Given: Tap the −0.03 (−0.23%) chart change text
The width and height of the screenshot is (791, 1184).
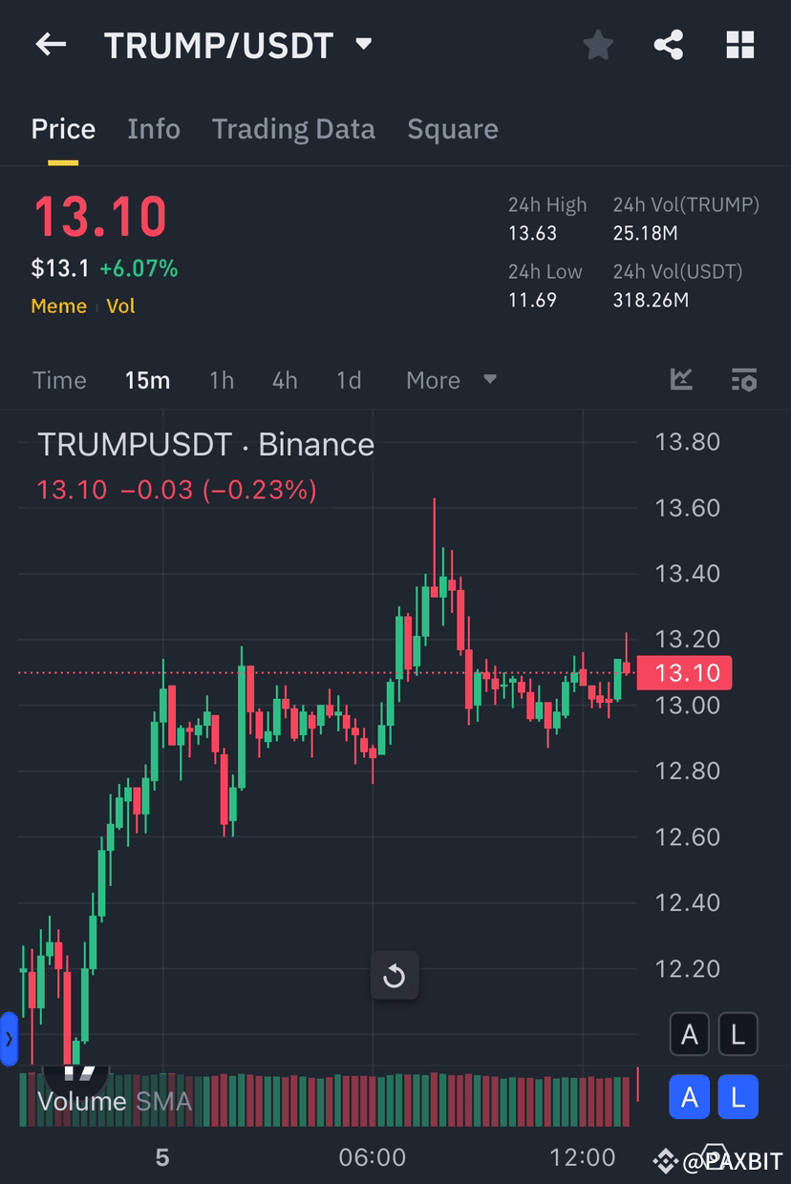Looking at the screenshot, I should [219, 490].
